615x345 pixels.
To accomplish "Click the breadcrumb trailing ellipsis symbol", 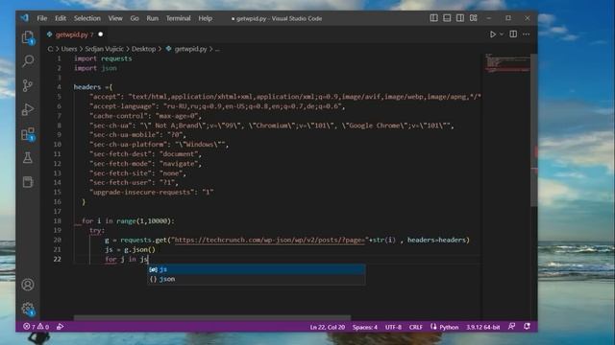I will [x=218, y=49].
